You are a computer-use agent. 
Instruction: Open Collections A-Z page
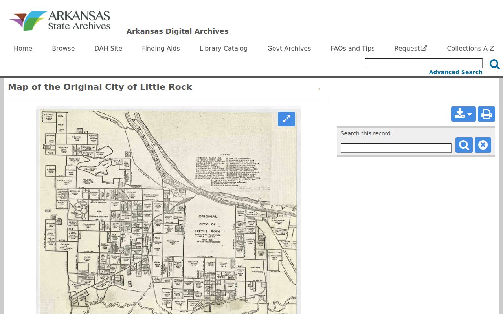[470, 49]
